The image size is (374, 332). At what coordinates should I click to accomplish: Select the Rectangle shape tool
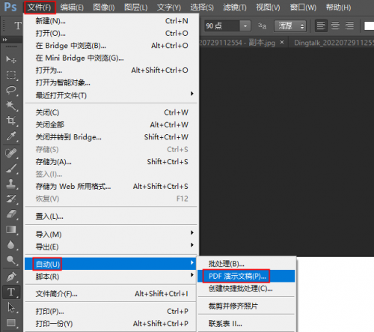11,322
